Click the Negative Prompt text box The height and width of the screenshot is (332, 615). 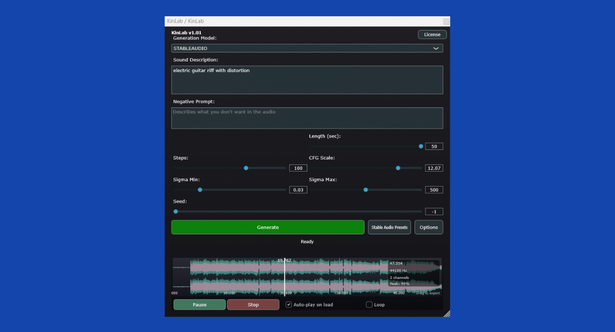click(x=307, y=118)
